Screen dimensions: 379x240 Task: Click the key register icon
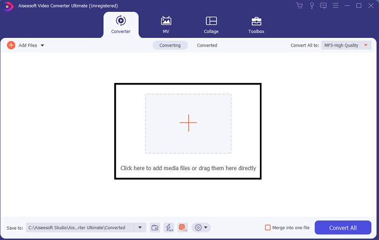click(311, 5)
